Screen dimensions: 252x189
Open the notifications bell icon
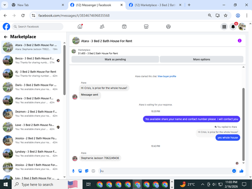[233, 27]
